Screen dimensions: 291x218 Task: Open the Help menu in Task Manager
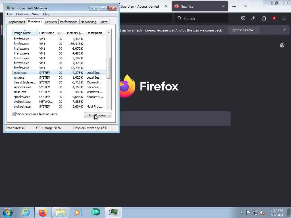click(47, 14)
